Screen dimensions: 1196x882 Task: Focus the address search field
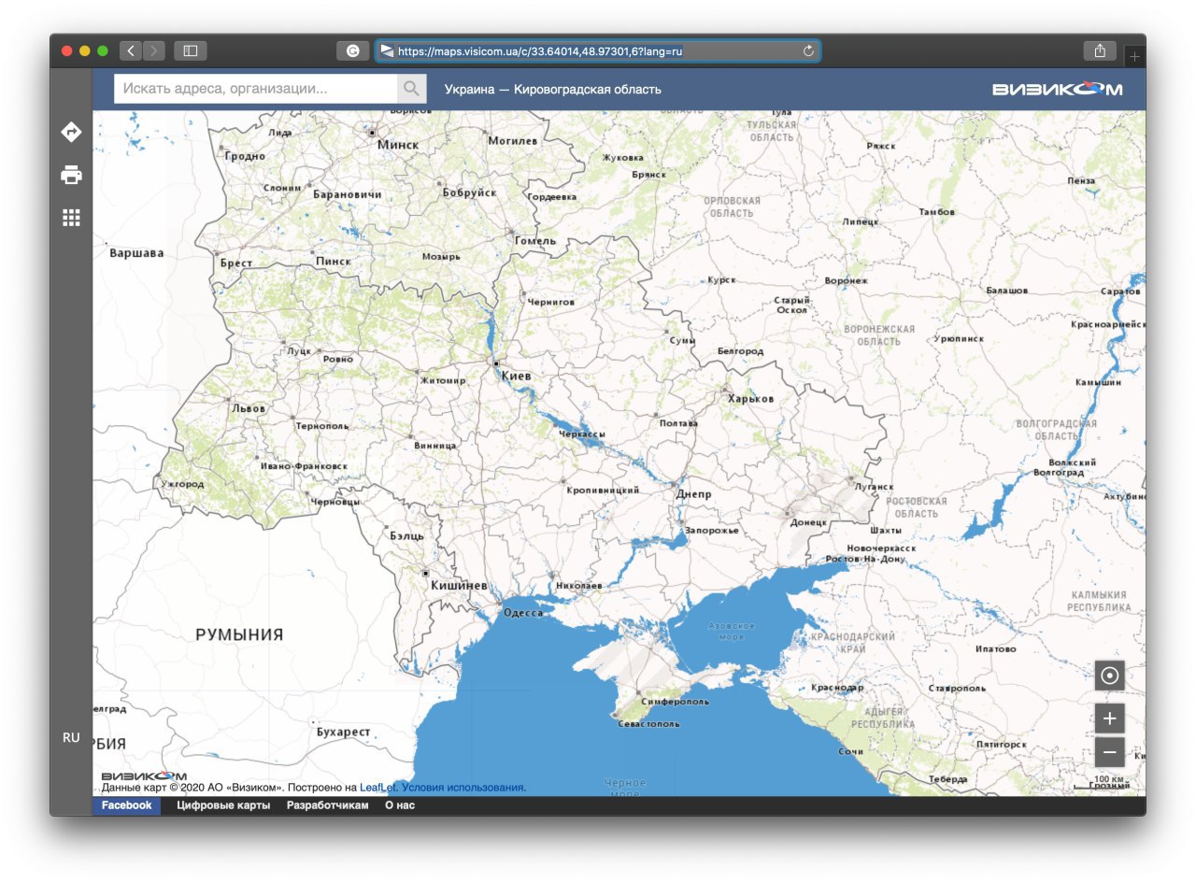click(256, 89)
